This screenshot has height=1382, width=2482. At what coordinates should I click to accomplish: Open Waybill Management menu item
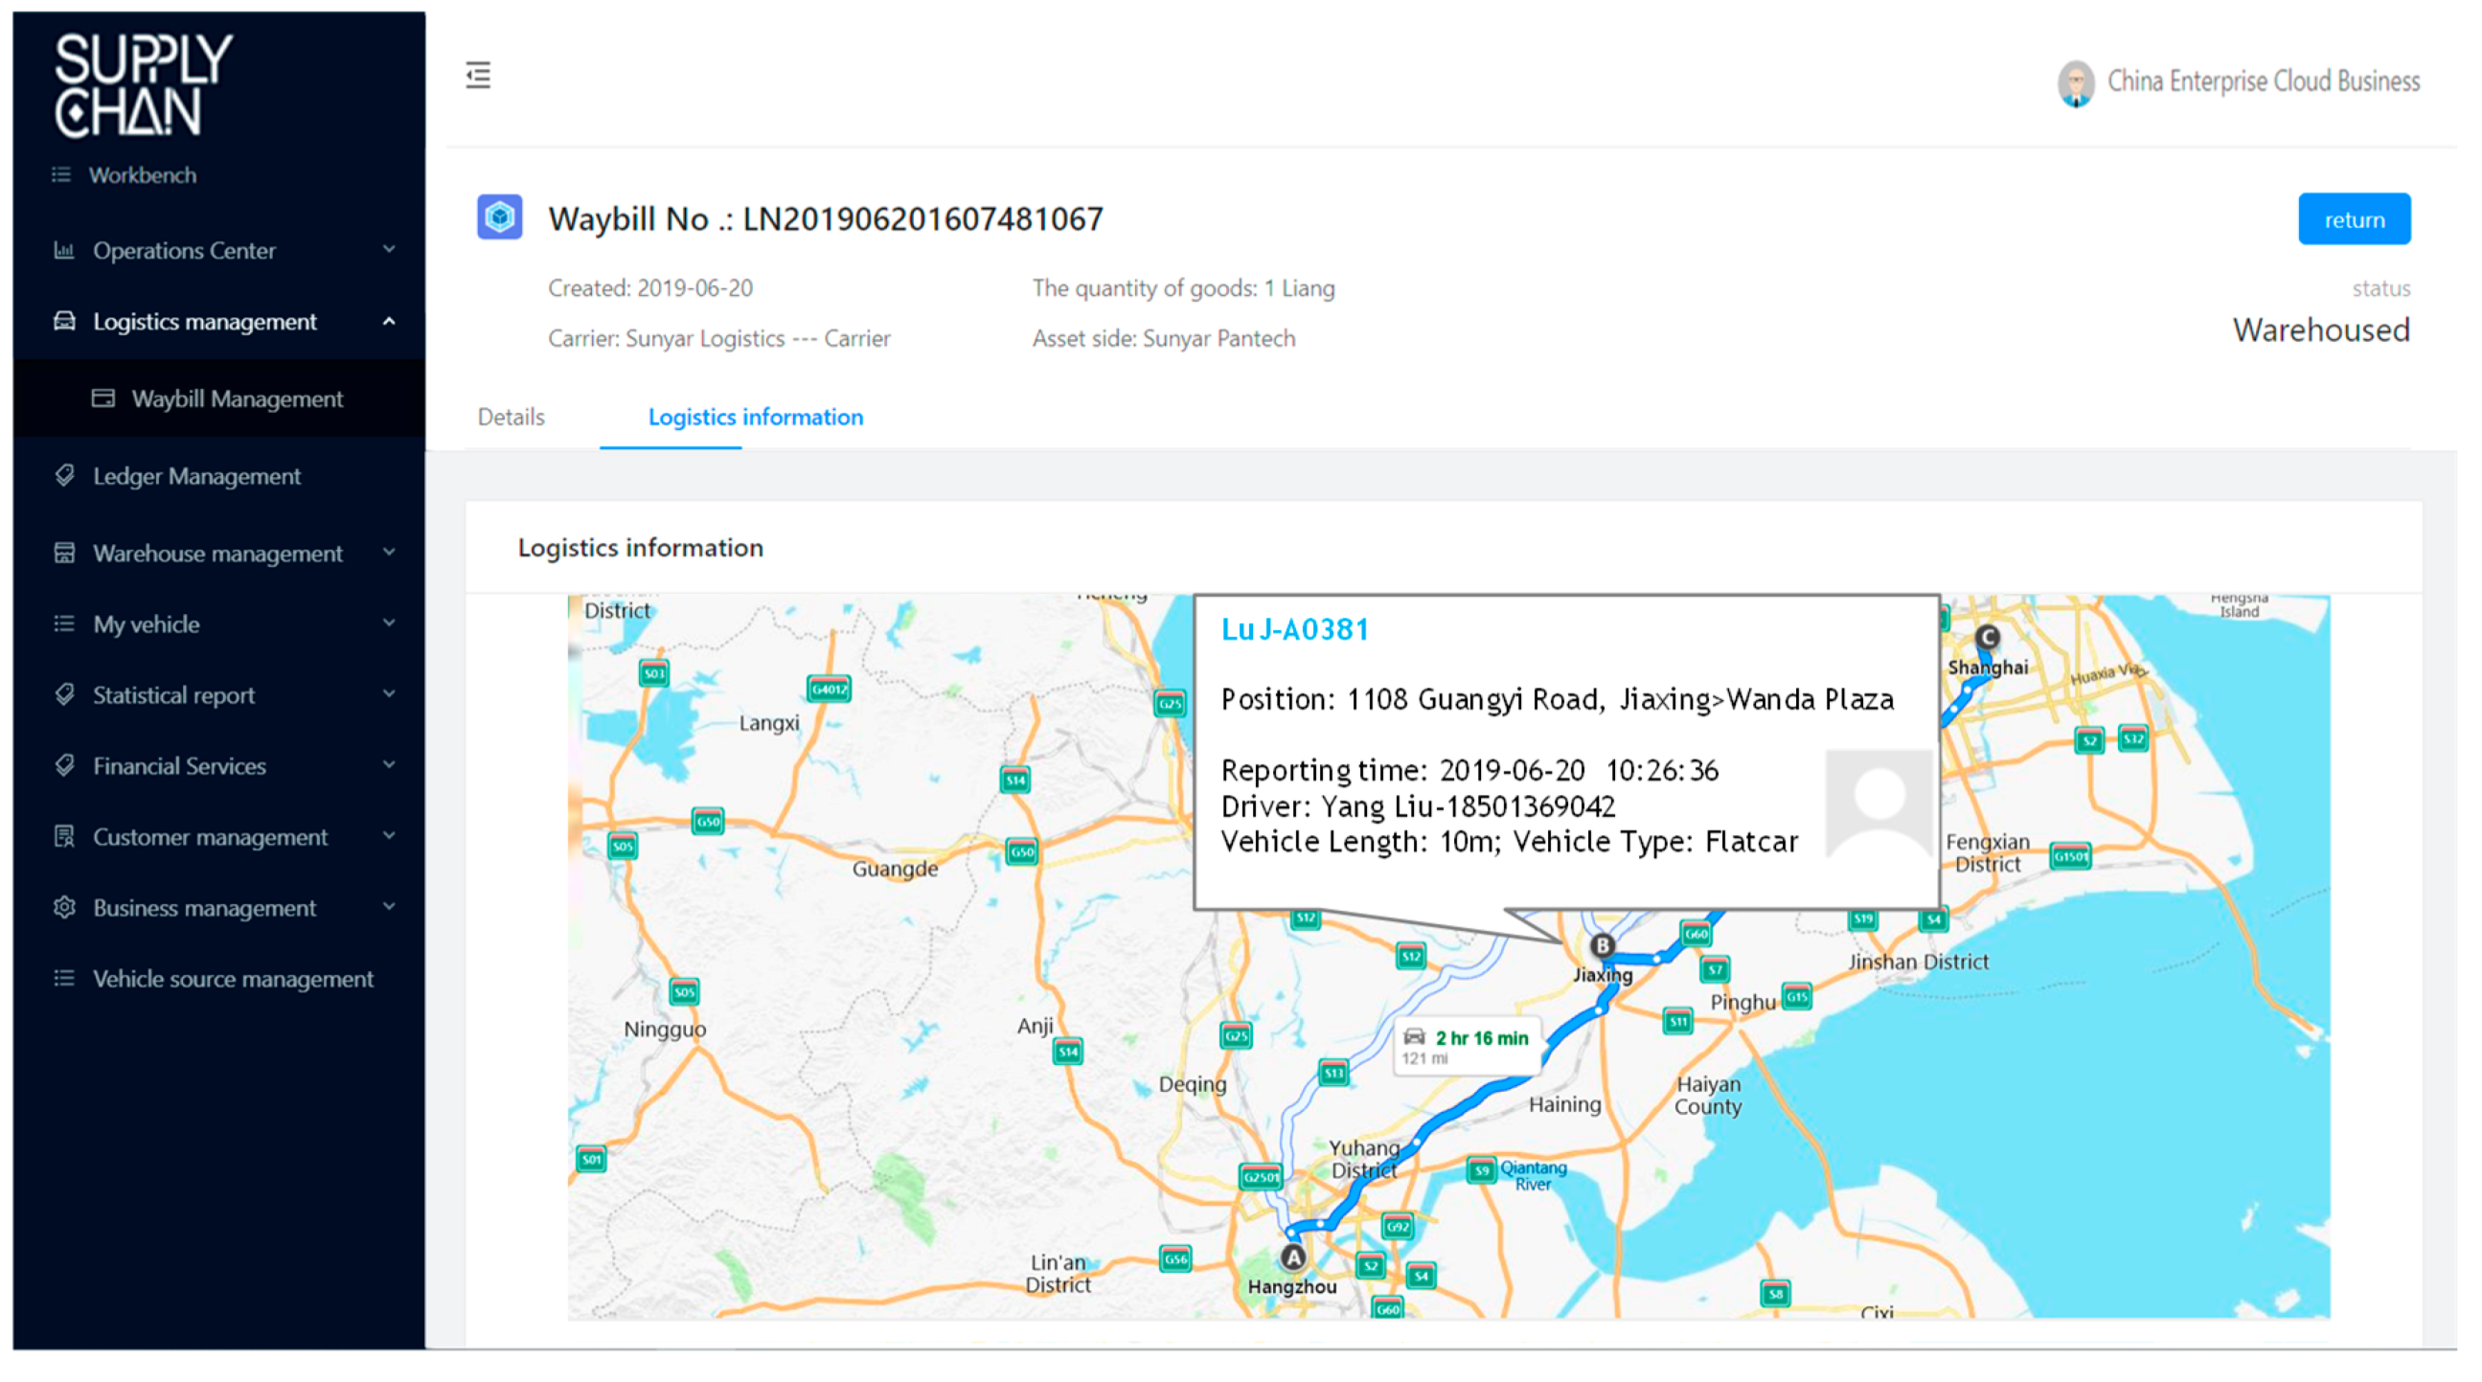pos(237,398)
